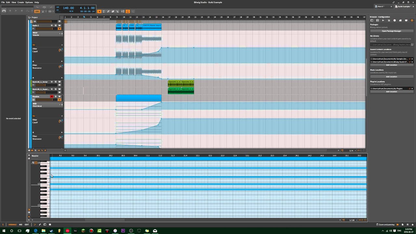Viewport: 416px width, 234px height.
Task: Open the browser music disc tab
Action: click(395, 20)
